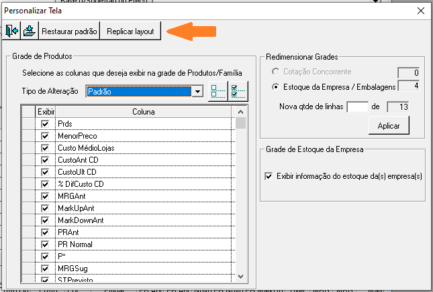This screenshot has height=292, width=433.
Task: Toggle the P* column checkbox
Action: pyautogui.click(x=45, y=257)
